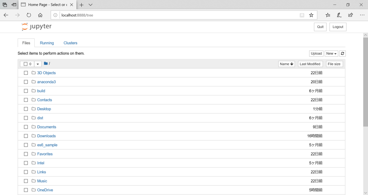Click the site information icon

pos(55,15)
